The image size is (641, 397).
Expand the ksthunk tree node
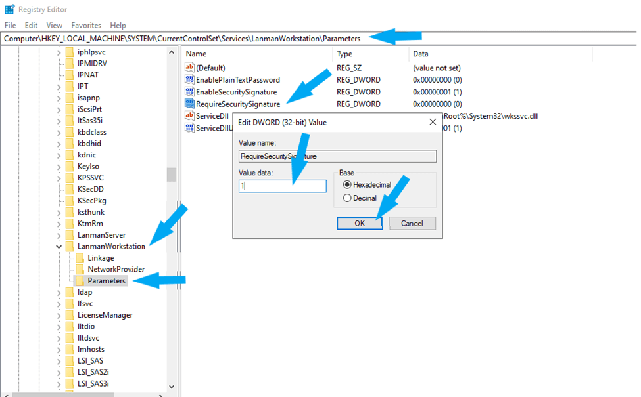point(59,212)
